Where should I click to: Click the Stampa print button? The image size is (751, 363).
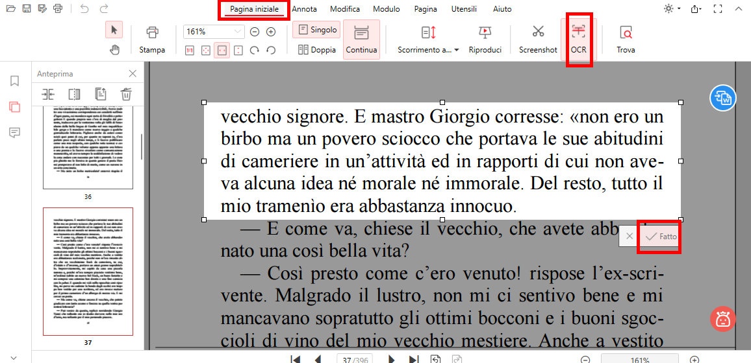click(152, 38)
